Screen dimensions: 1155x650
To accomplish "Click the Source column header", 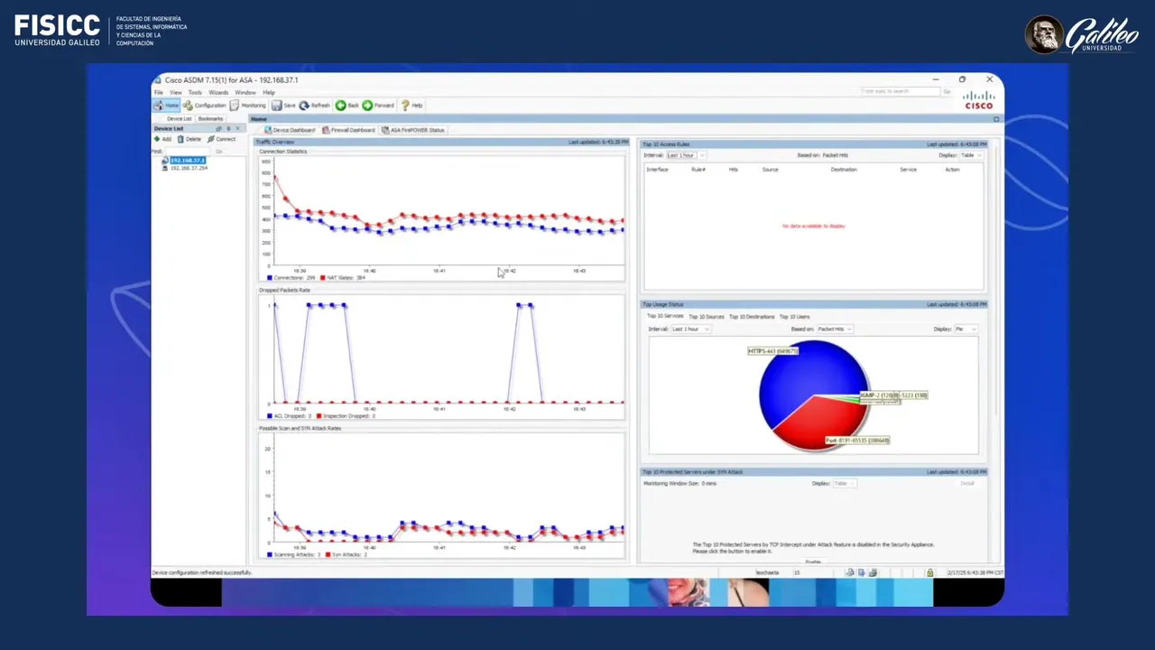I will pyautogui.click(x=770, y=170).
